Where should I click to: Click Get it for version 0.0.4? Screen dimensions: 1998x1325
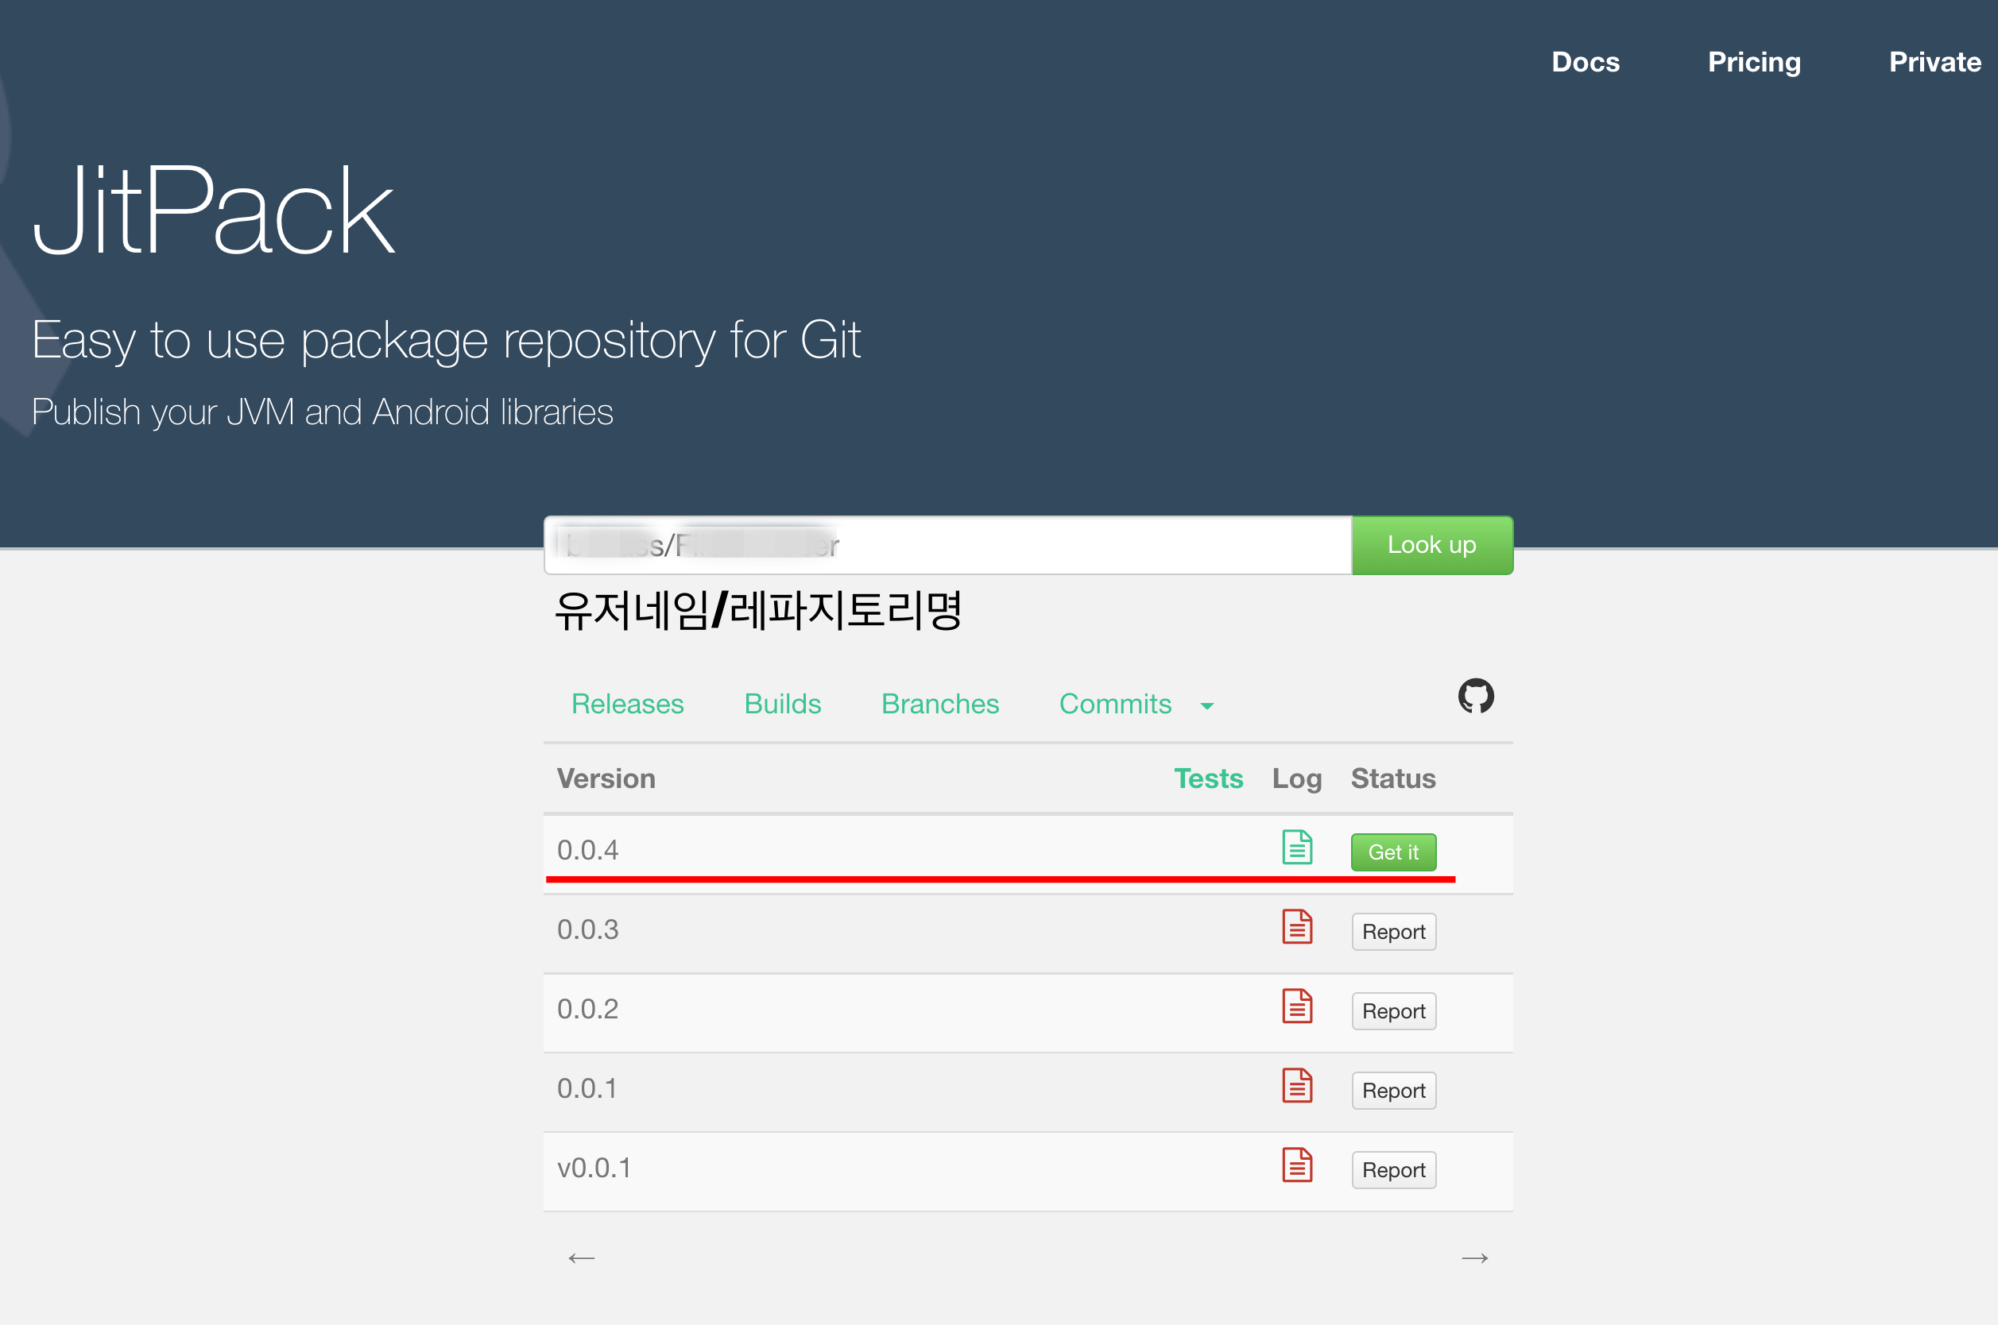[1393, 852]
